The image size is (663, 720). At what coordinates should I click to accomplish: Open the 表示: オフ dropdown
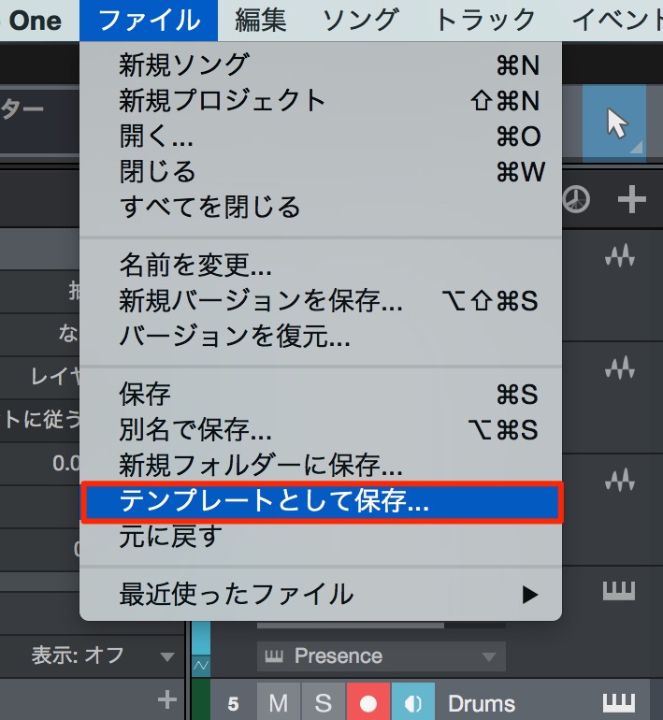point(102,655)
